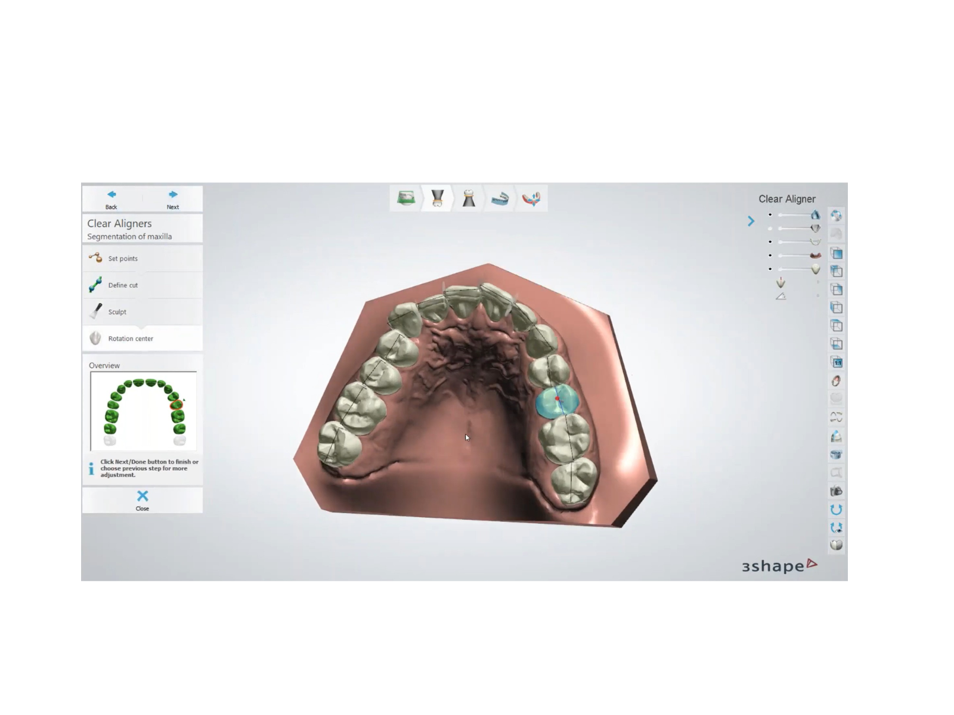Expand the measurement triangle tool options
This screenshot has height=715, width=954.
819,296
